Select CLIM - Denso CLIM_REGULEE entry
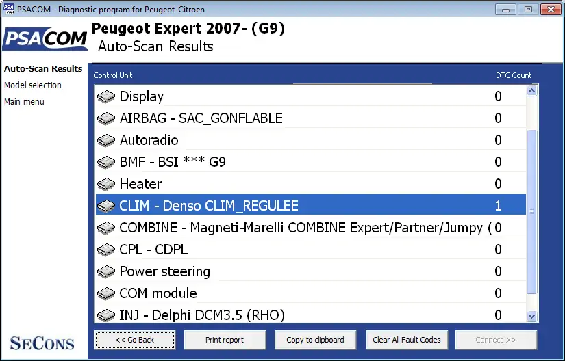 click(x=209, y=206)
